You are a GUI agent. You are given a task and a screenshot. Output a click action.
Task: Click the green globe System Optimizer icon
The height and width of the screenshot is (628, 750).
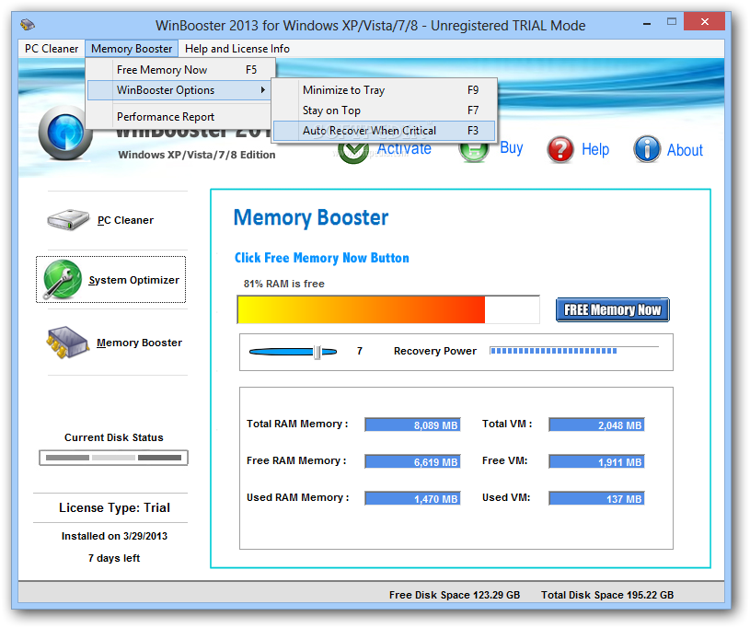(x=63, y=280)
